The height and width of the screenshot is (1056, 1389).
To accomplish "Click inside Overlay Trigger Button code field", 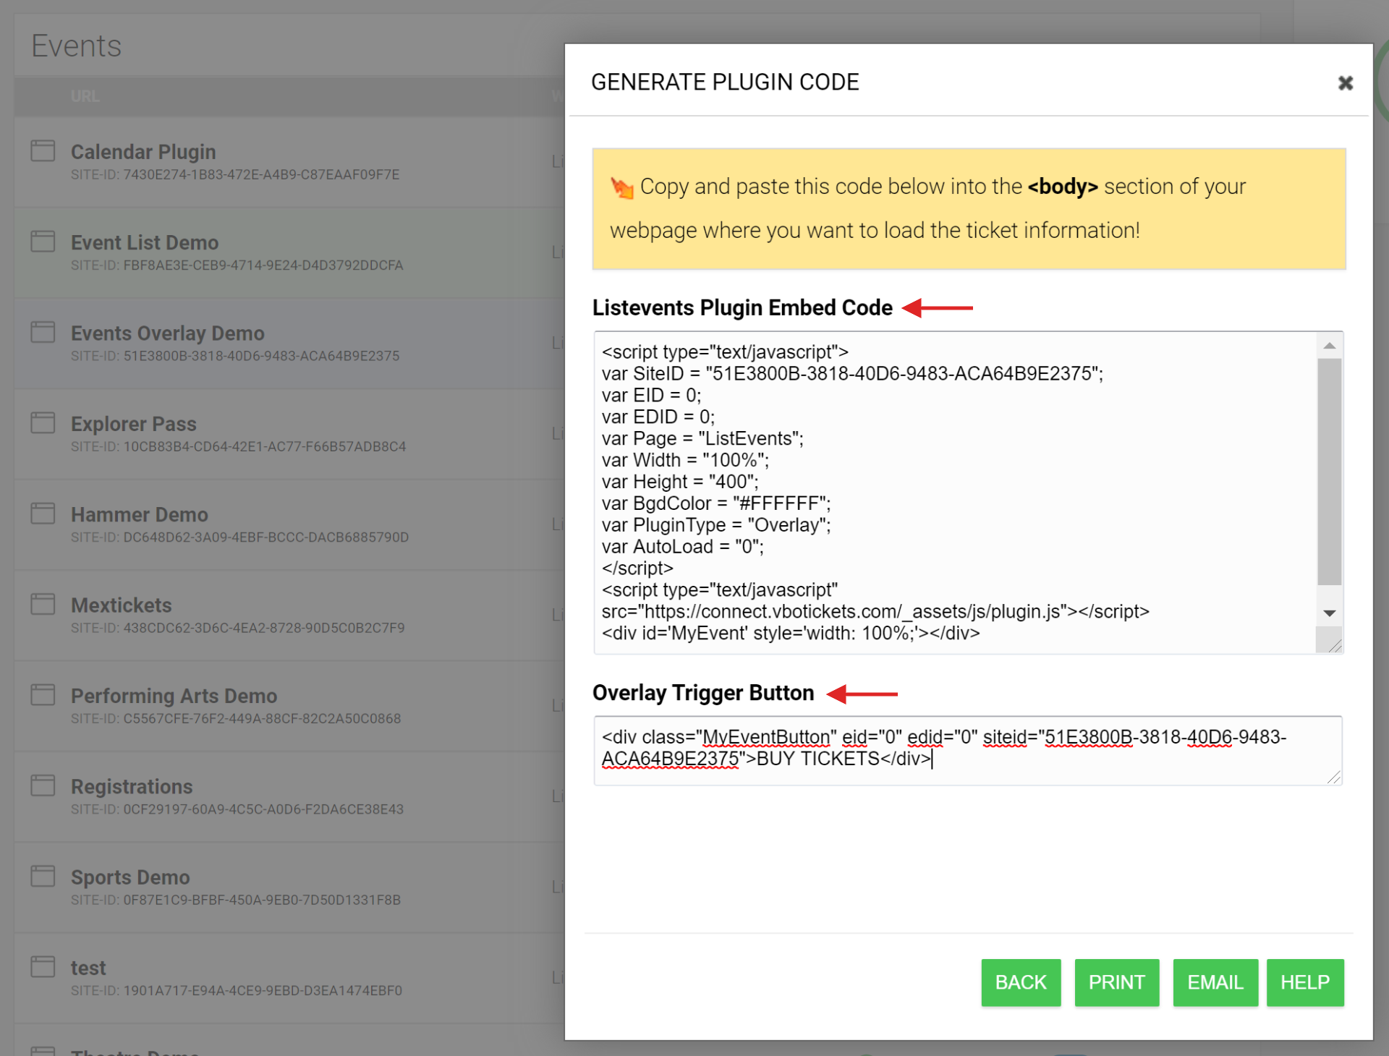I will click(x=968, y=751).
